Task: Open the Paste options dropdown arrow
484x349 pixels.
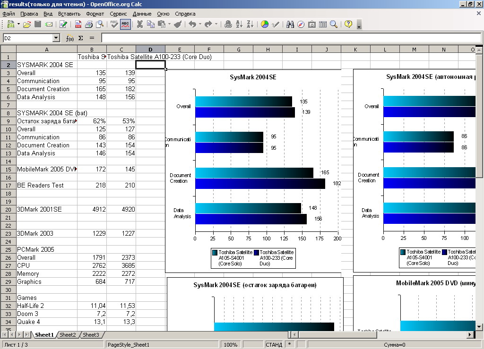Action: point(169,24)
